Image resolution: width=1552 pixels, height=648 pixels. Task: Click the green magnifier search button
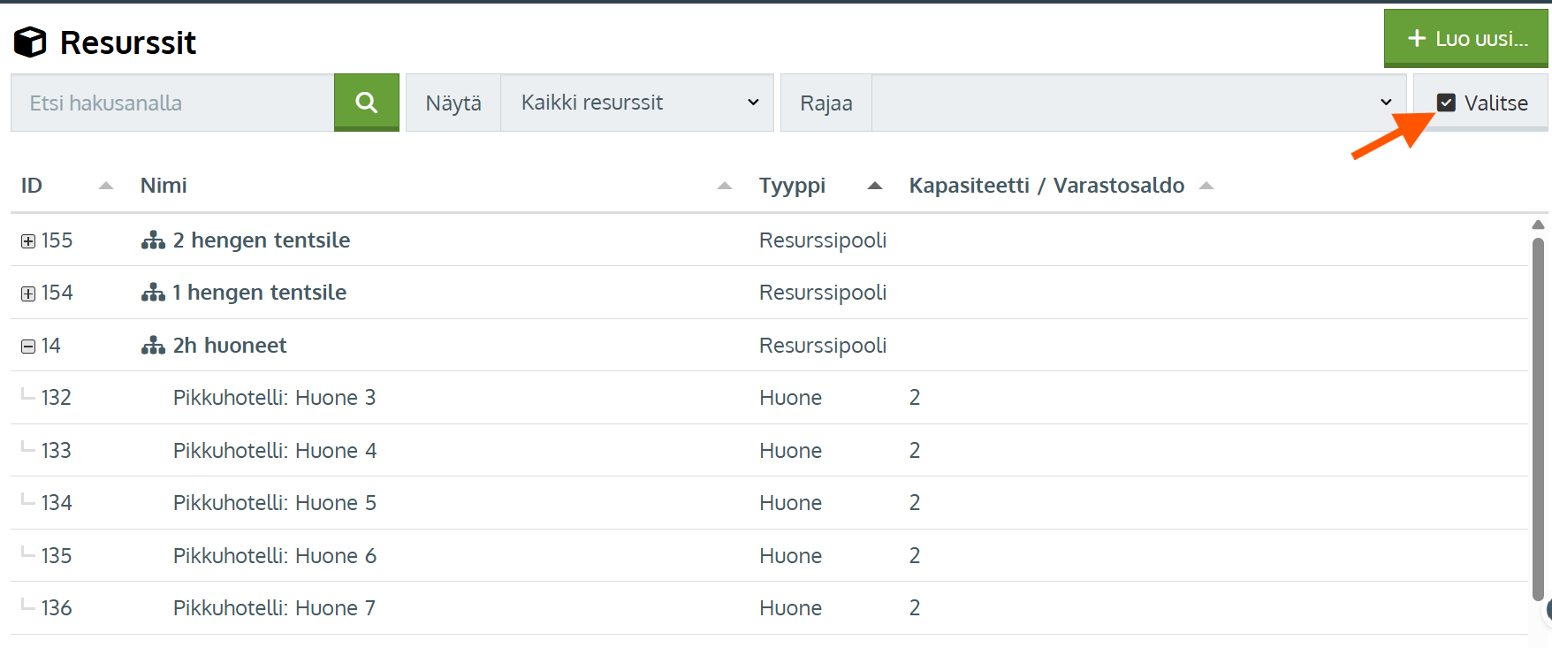click(x=366, y=103)
